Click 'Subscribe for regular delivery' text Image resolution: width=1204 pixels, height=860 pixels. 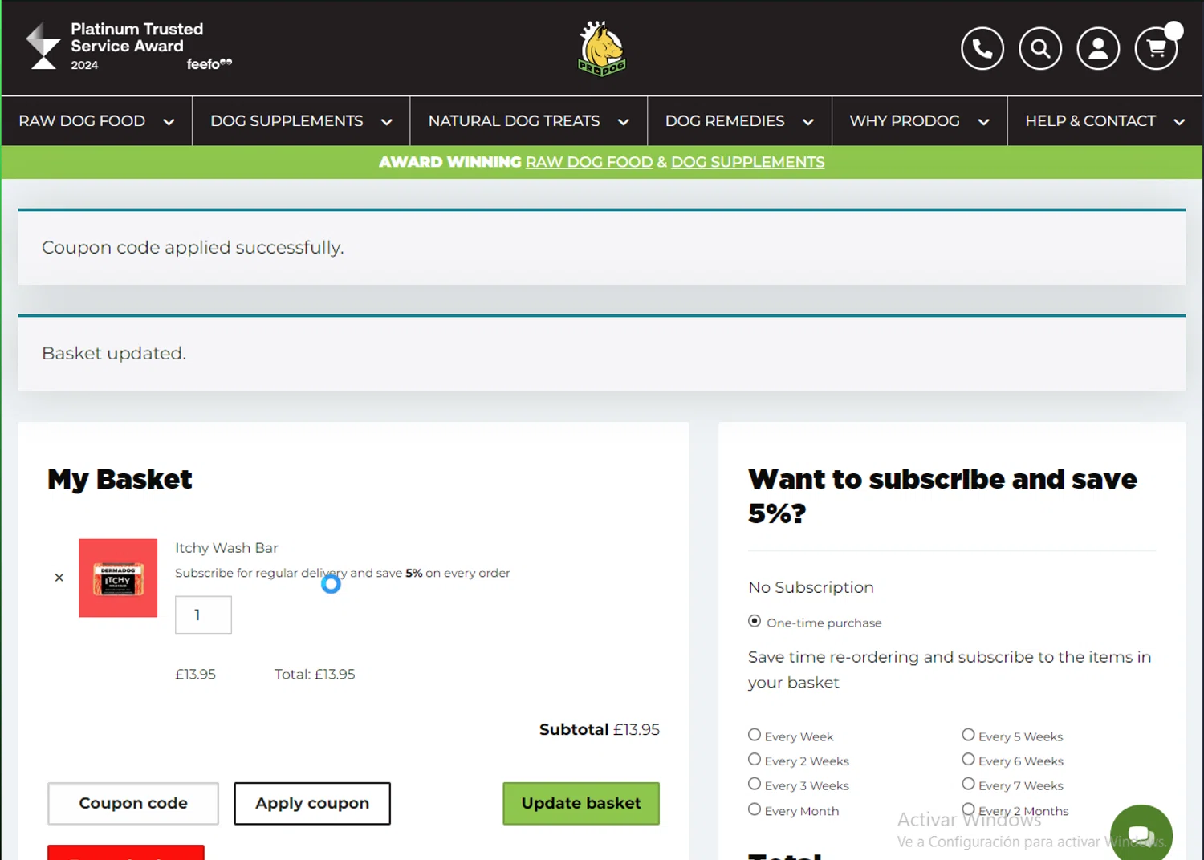click(261, 573)
